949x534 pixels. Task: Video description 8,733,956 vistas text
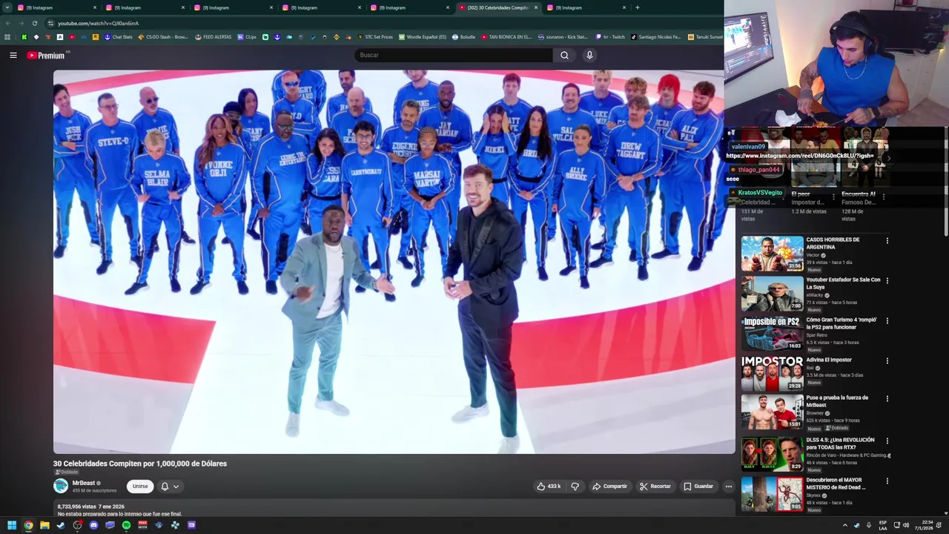pyautogui.click(x=76, y=507)
